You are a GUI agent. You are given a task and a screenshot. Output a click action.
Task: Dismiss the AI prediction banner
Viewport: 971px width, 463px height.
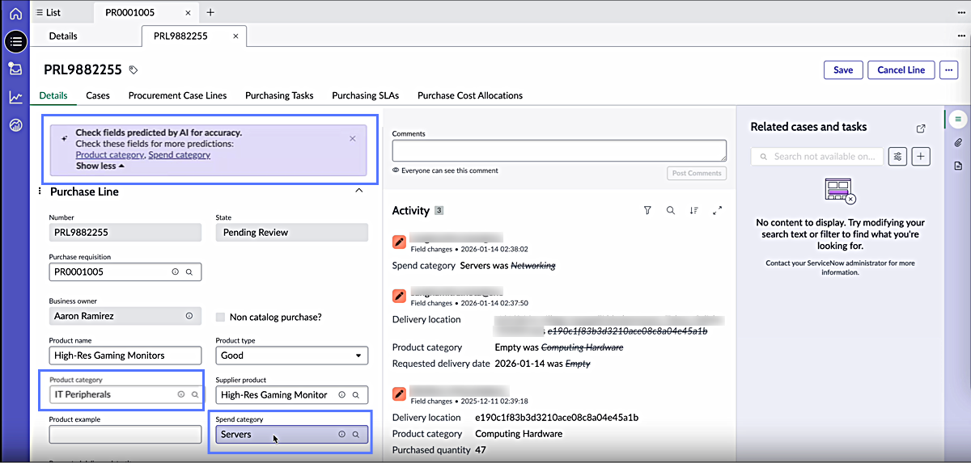pyautogui.click(x=352, y=138)
